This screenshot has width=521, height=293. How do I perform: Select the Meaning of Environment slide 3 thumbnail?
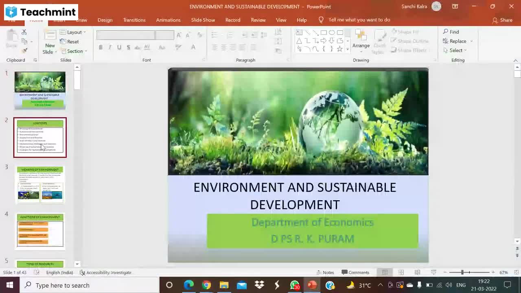(x=40, y=184)
